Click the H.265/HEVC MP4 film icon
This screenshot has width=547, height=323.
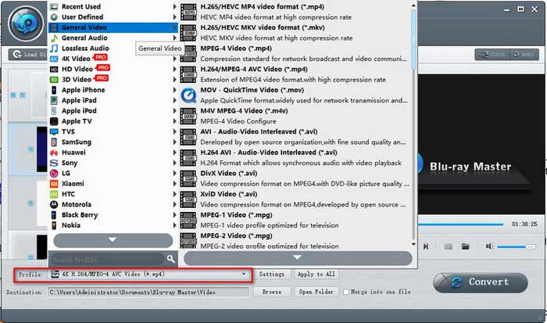click(x=188, y=11)
